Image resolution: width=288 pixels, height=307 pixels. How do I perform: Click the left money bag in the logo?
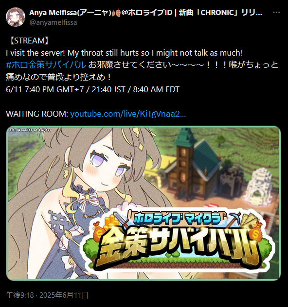pyautogui.click(x=99, y=231)
